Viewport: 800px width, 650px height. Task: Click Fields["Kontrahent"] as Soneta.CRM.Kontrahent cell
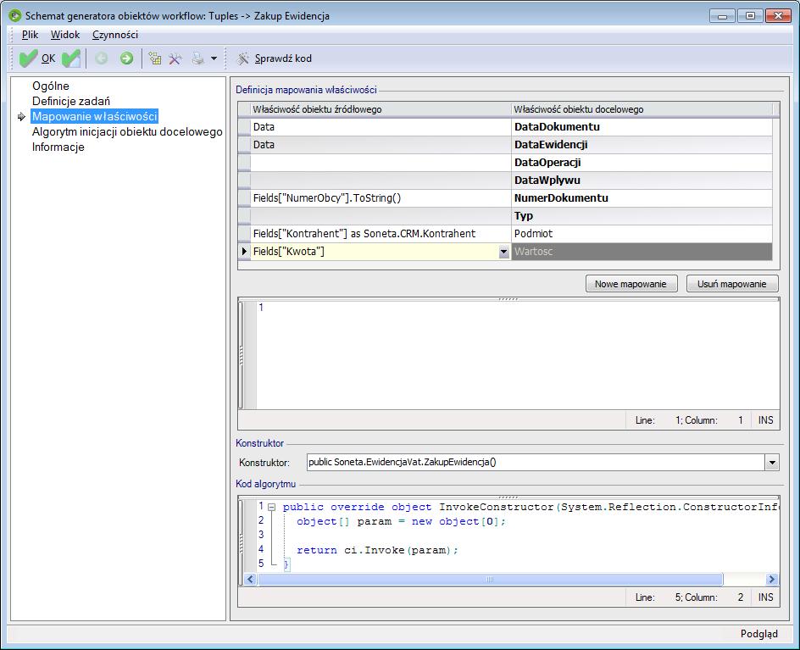click(x=381, y=234)
